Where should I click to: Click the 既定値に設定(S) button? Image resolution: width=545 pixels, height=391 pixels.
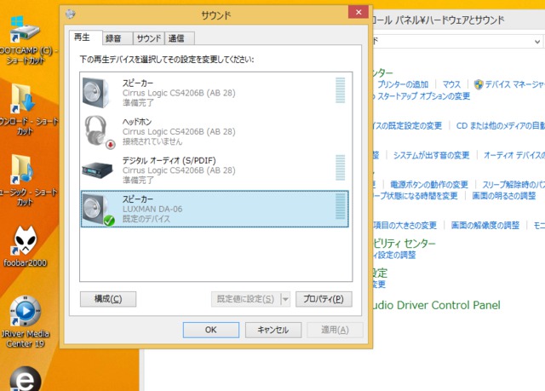(246, 299)
